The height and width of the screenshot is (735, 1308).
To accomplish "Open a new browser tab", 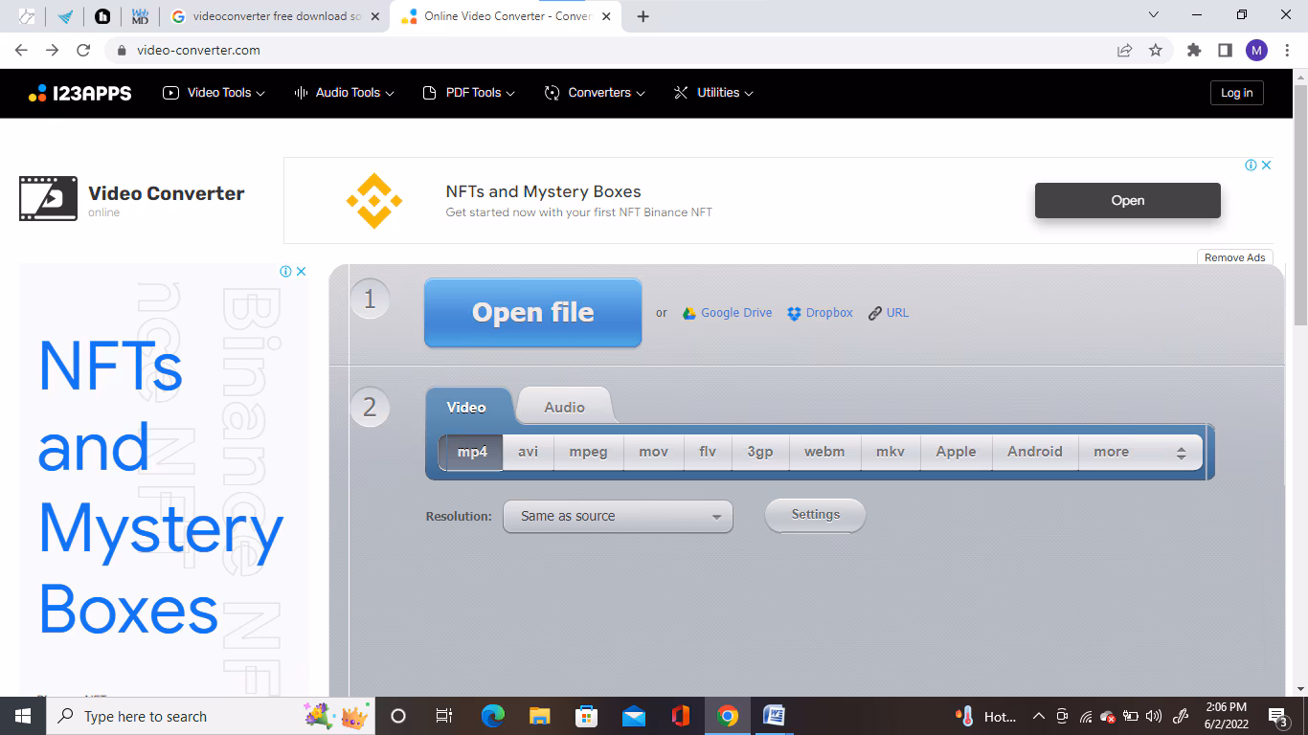I will [643, 16].
